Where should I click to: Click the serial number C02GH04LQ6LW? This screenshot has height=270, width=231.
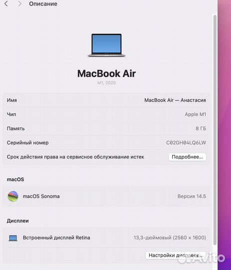click(186, 142)
